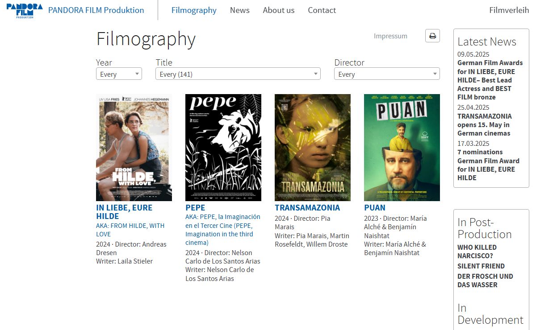This screenshot has width=536, height=330.
Task: Open the Contact menu item
Action: point(322,10)
